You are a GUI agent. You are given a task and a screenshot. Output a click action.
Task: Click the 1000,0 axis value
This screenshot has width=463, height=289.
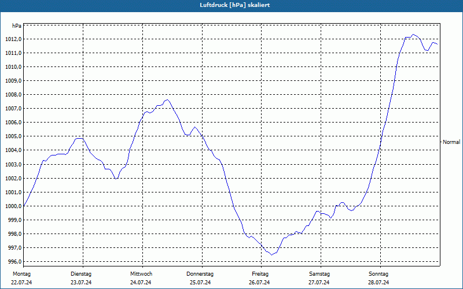[x=13, y=206]
